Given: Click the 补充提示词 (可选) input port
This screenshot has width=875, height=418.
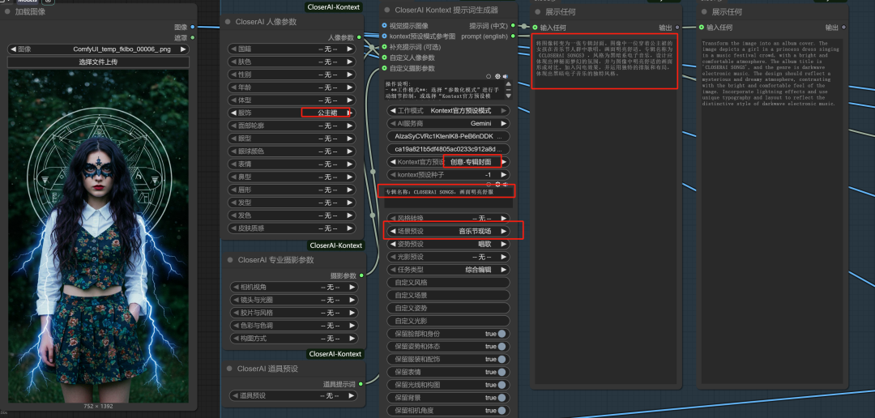Looking at the screenshot, I should [x=384, y=47].
